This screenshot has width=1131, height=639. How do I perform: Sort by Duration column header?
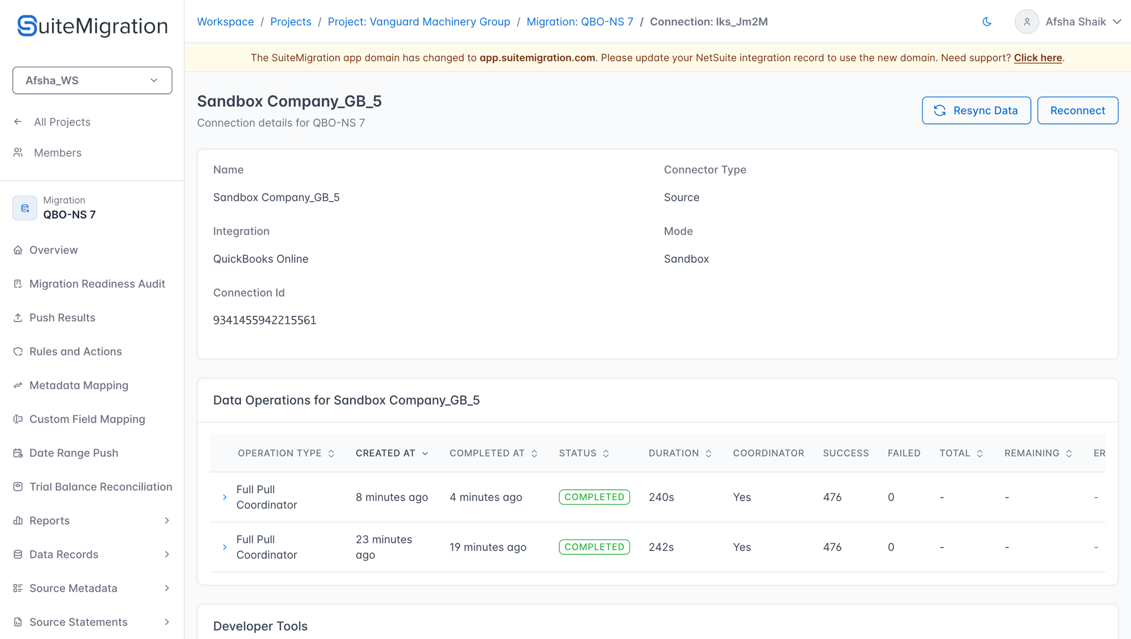[x=680, y=453]
